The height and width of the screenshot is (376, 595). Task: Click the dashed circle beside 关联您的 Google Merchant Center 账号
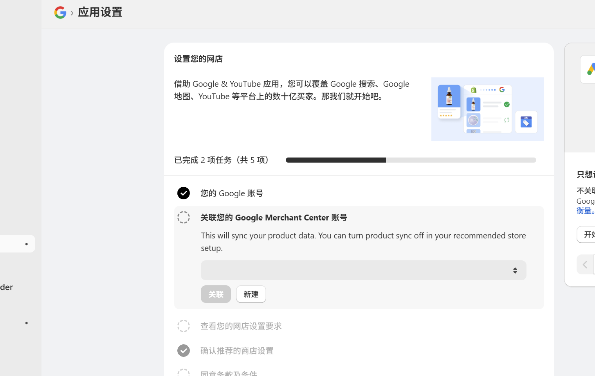[x=184, y=217]
